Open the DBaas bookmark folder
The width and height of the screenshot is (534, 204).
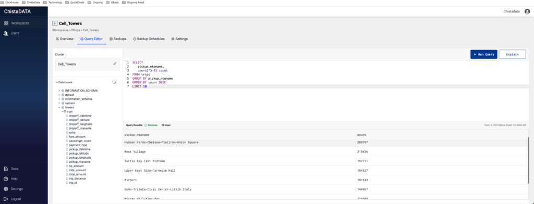[113, 2]
